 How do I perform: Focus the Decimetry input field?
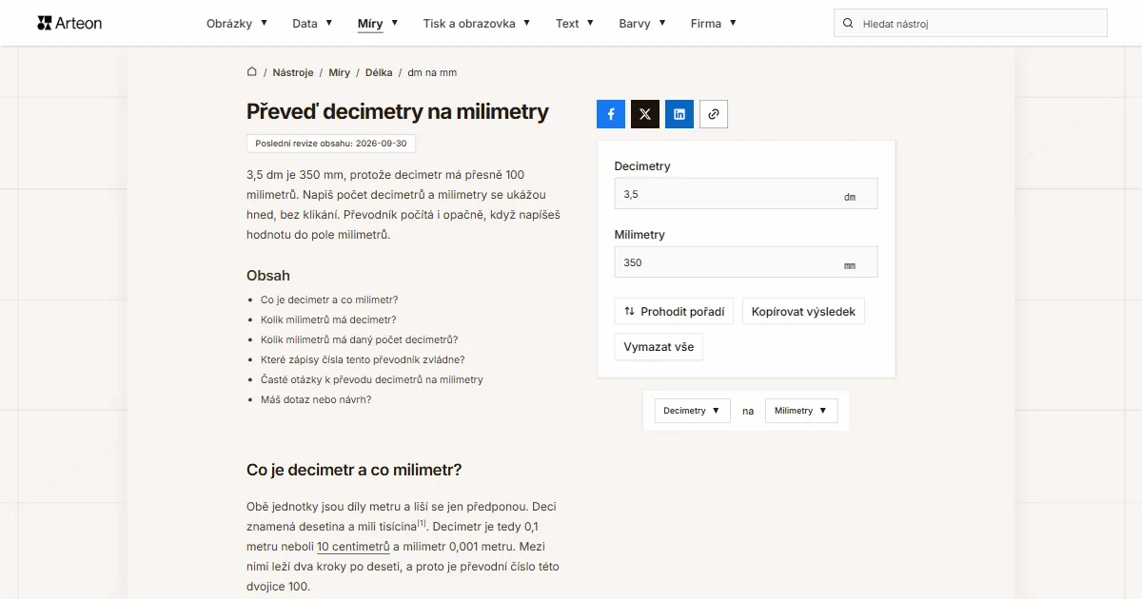click(746, 194)
